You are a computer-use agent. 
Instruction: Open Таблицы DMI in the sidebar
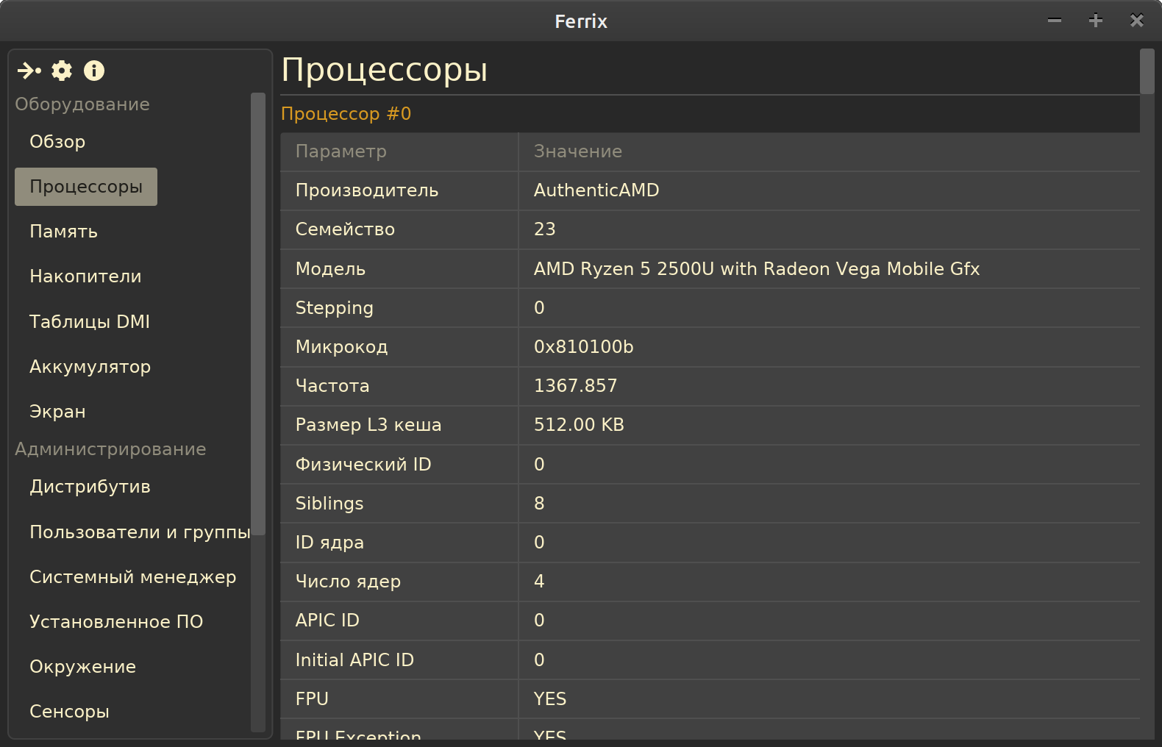[x=89, y=321]
